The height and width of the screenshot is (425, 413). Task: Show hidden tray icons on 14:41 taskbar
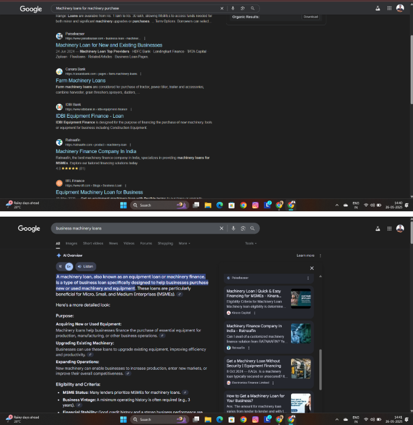(x=337, y=420)
